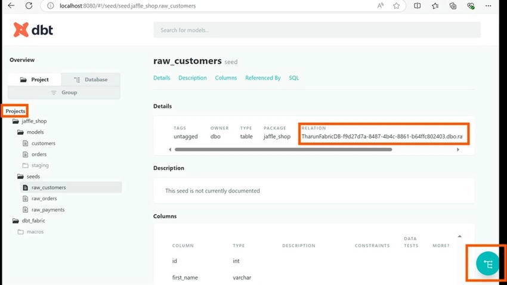
Task: Click the 'untagged' tags value
Action: (x=186, y=137)
